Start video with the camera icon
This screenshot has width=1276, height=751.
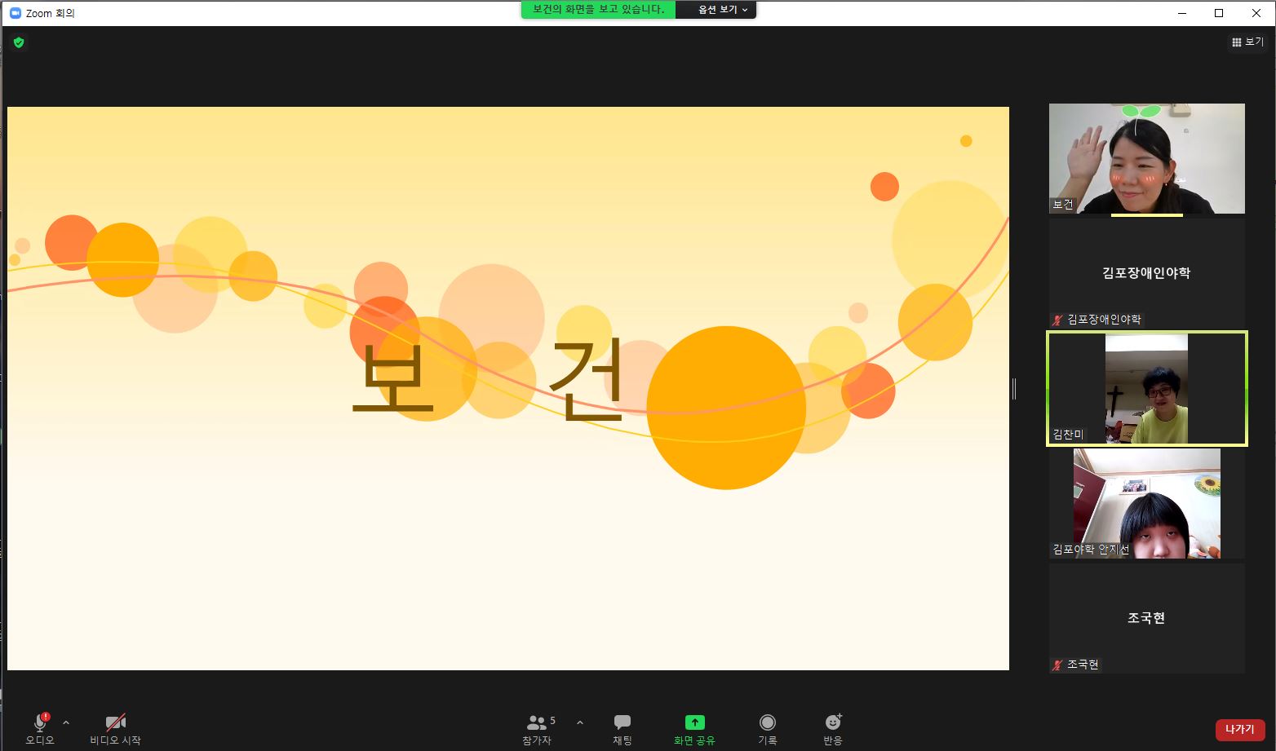(115, 722)
